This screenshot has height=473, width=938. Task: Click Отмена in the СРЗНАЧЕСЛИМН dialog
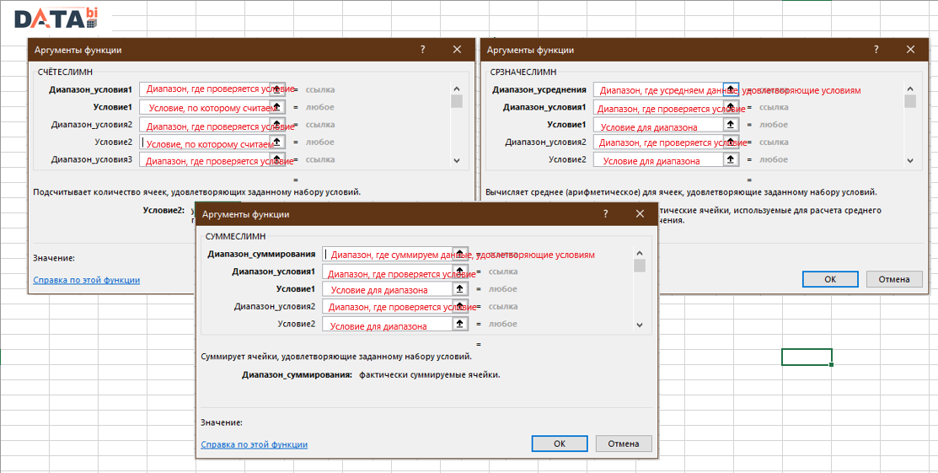[x=895, y=279]
